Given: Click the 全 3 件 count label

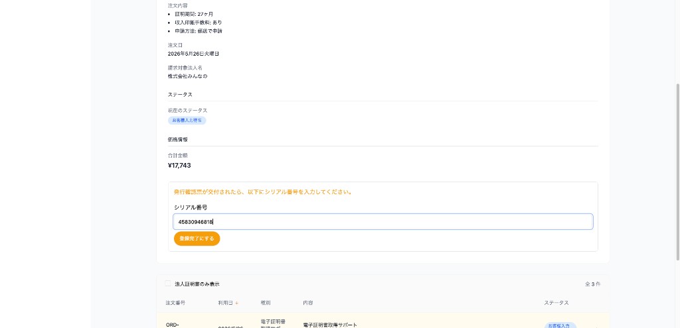Looking at the screenshot, I should coord(592,284).
